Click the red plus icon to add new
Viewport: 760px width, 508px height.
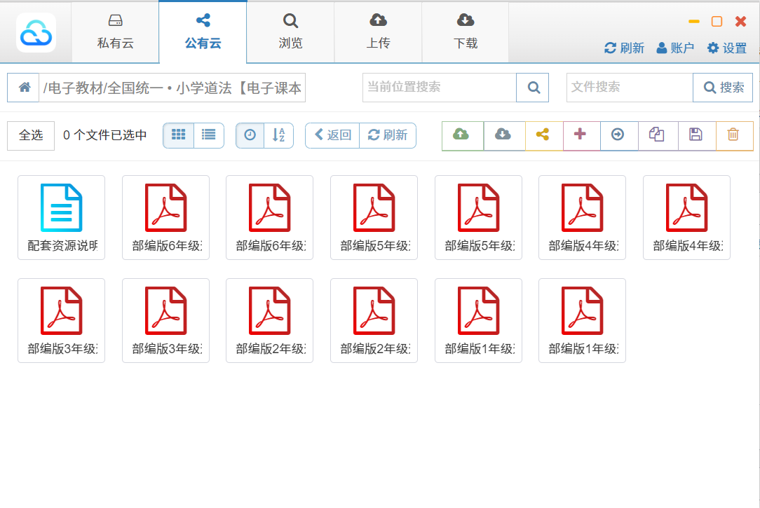click(x=581, y=135)
